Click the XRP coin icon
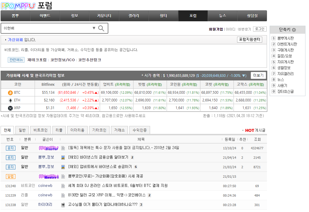The image size is (309, 212). click(10, 108)
